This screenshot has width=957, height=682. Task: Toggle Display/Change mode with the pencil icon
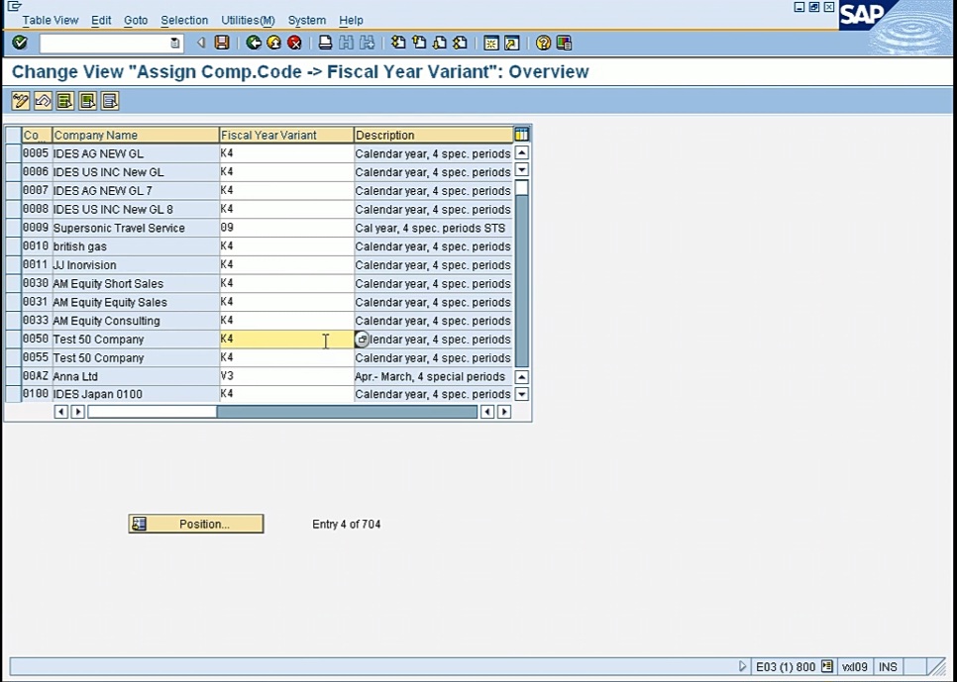pos(20,101)
